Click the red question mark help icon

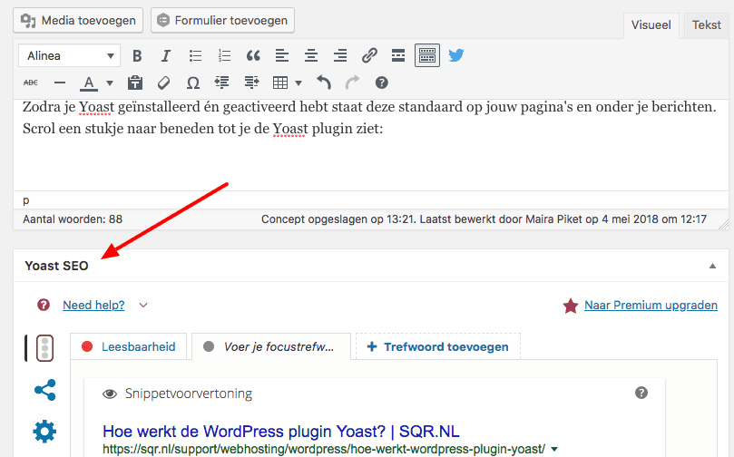click(44, 305)
